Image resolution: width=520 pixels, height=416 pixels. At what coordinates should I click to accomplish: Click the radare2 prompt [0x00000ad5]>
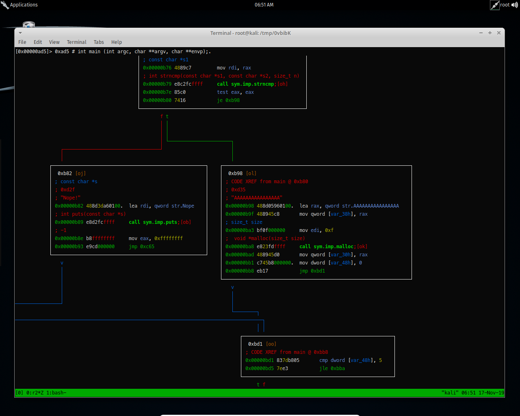click(x=34, y=52)
